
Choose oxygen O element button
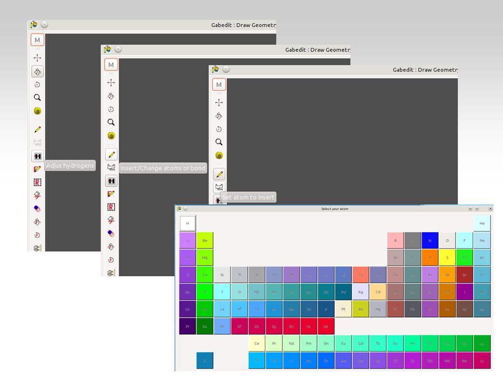coord(447,241)
